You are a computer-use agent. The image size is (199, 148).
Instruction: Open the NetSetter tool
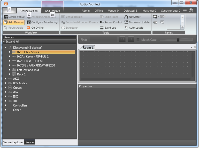point(126,17)
